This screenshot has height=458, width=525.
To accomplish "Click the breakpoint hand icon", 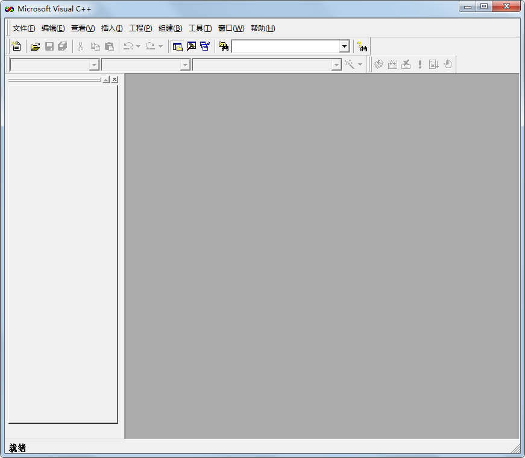I will [447, 64].
